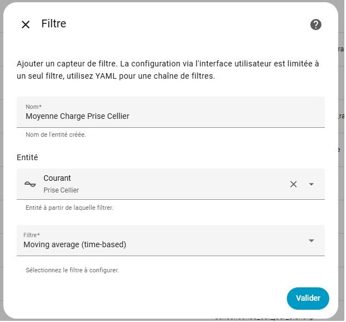Click the current sine wave entity icon
This screenshot has width=346, height=322.
[30, 184]
